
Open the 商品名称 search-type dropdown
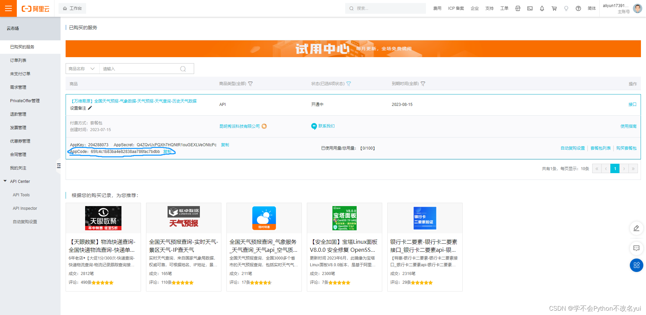tap(82, 69)
